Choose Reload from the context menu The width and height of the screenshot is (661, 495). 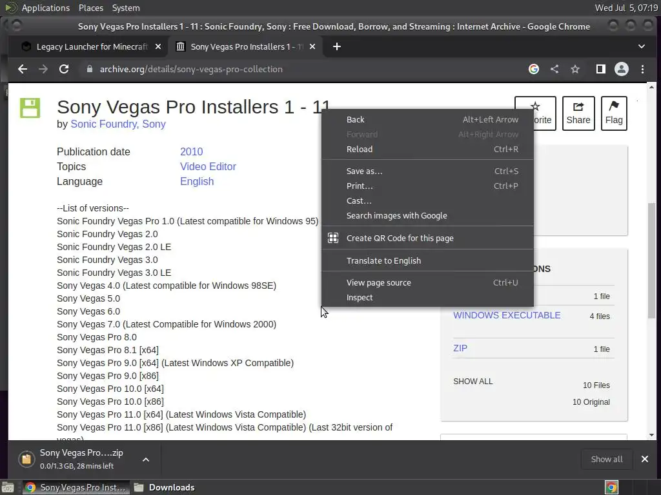coord(427,149)
